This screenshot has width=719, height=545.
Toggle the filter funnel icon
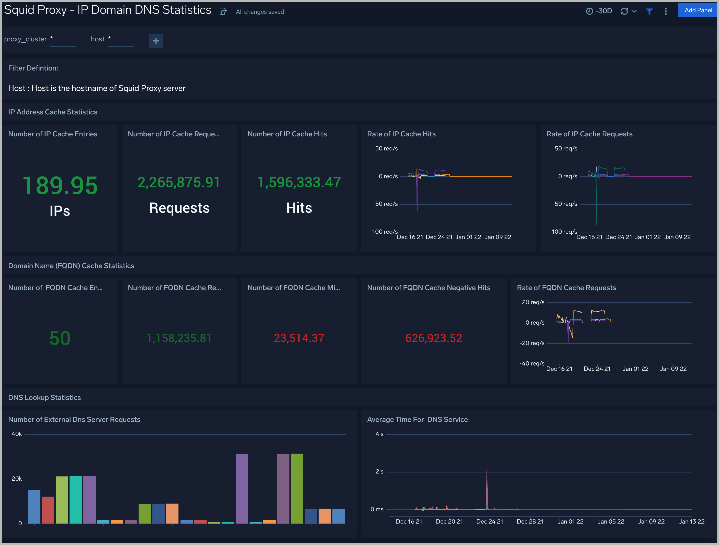[649, 11]
